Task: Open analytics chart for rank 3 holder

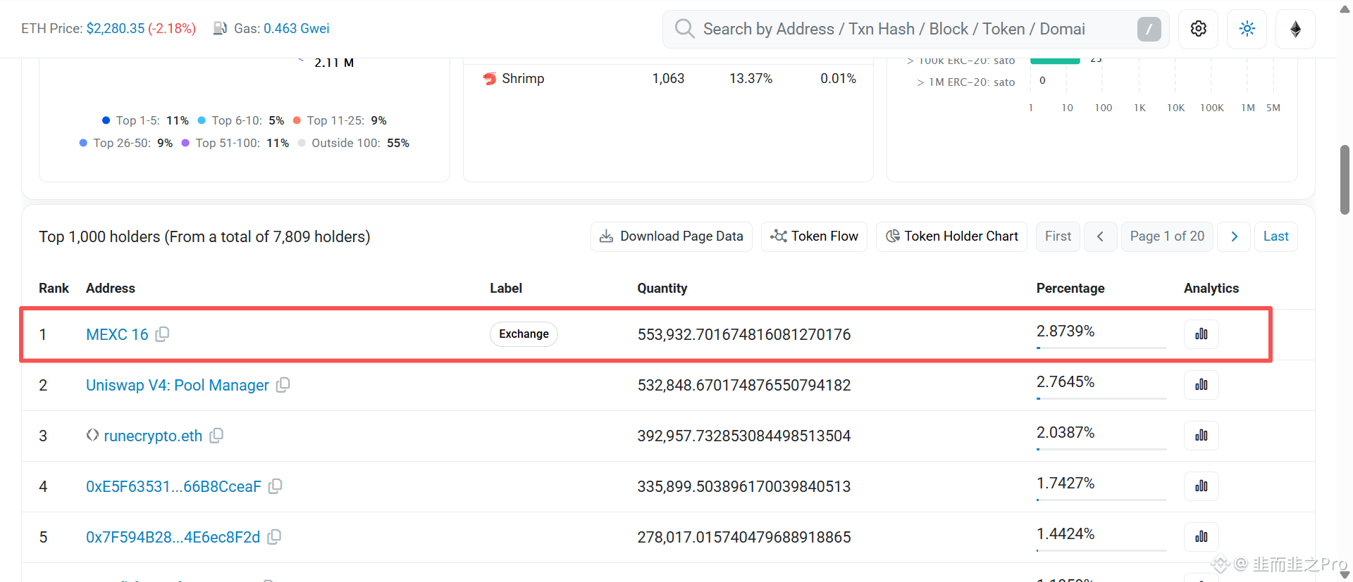Action: coord(1201,436)
